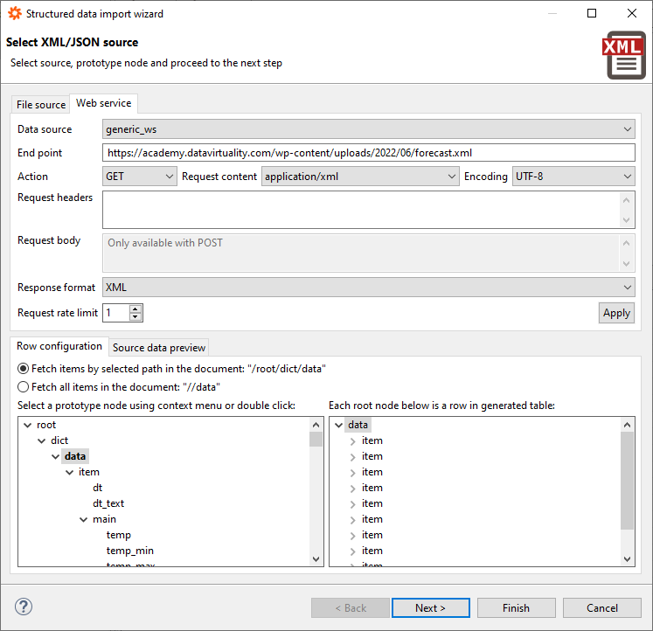Screen dimensions: 653x631
Task: Collapse the root node in prototype tree
Action: point(28,425)
